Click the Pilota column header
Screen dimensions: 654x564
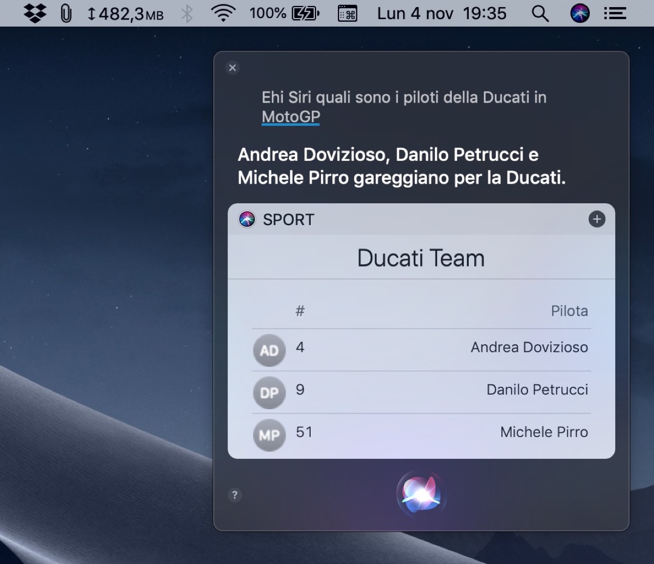click(569, 311)
